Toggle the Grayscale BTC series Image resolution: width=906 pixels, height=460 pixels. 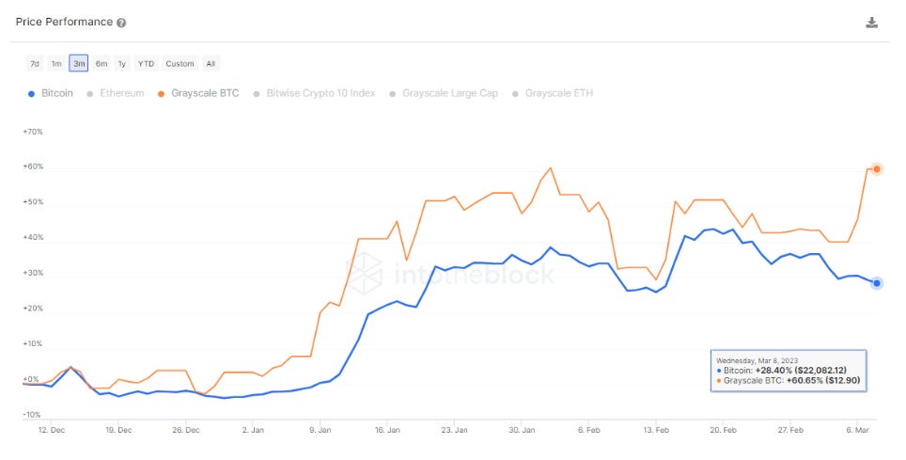click(x=198, y=93)
